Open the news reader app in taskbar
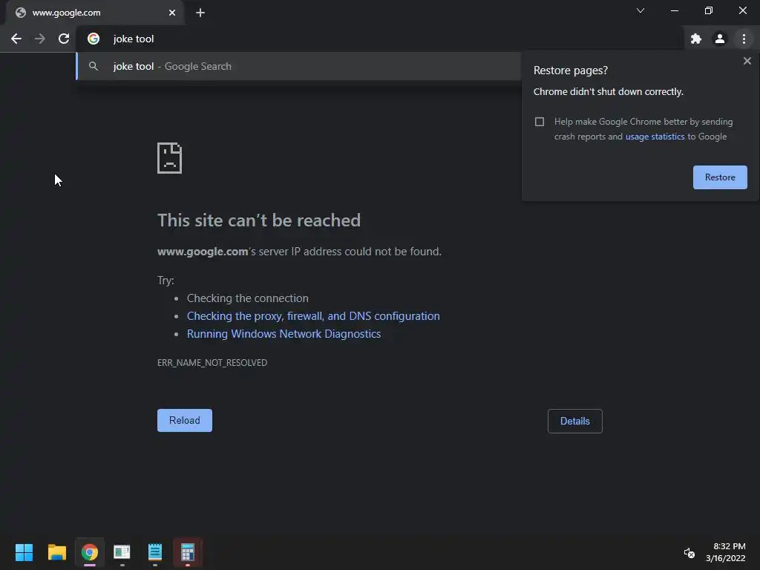The height and width of the screenshot is (570, 760). (x=122, y=552)
